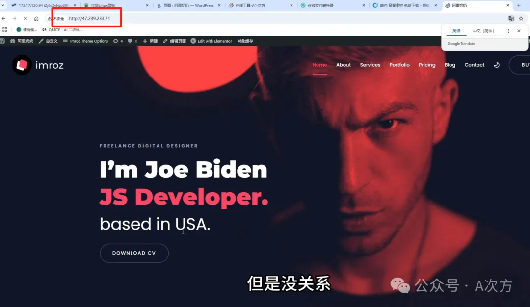The width and height of the screenshot is (530, 307).
Task: Close the 简约 背景素材 tab
Action: (436, 5)
